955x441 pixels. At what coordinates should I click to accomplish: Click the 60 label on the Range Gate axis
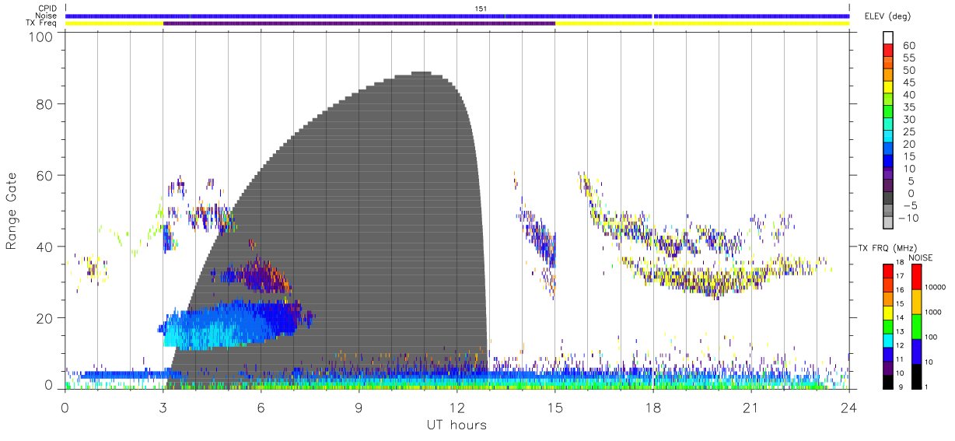pyautogui.click(x=45, y=176)
